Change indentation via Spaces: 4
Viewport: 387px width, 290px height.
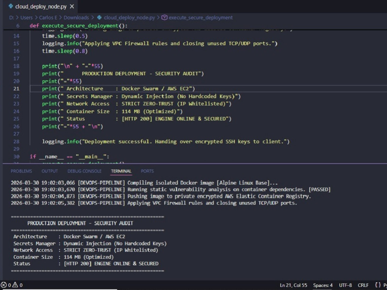point(323,285)
